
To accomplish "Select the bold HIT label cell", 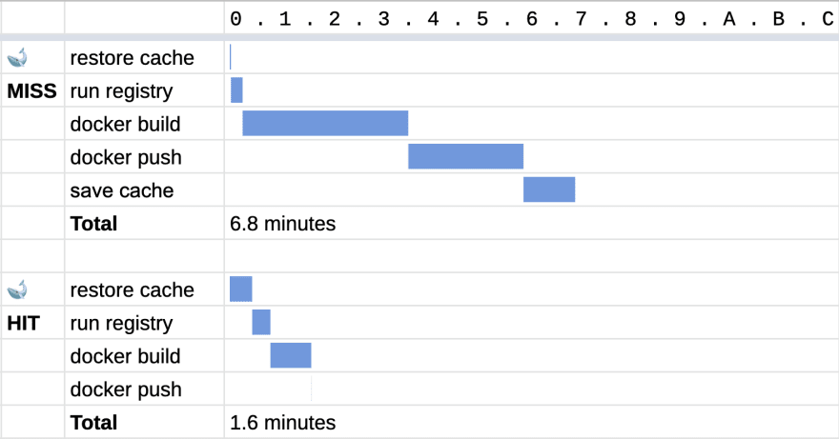I will pyautogui.click(x=32, y=323).
